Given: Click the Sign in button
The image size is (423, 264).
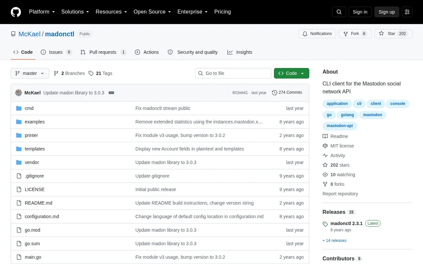Looking at the screenshot, I should click(360, 12).
